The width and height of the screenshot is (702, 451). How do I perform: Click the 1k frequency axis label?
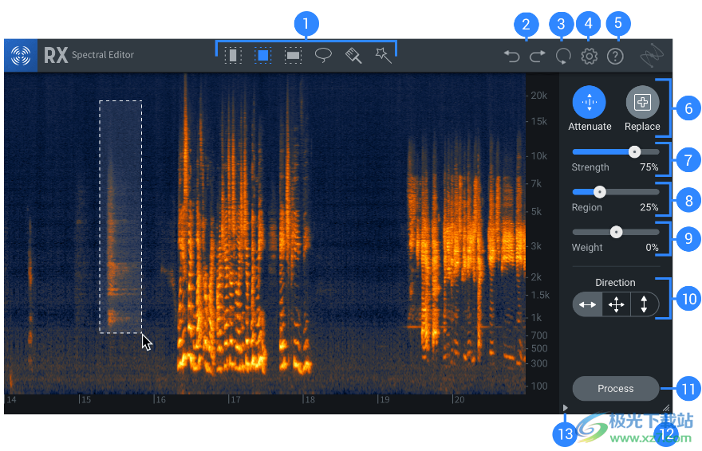coord(536,318)
